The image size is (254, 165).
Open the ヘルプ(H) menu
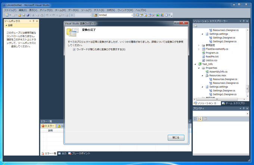pos(141,10)
